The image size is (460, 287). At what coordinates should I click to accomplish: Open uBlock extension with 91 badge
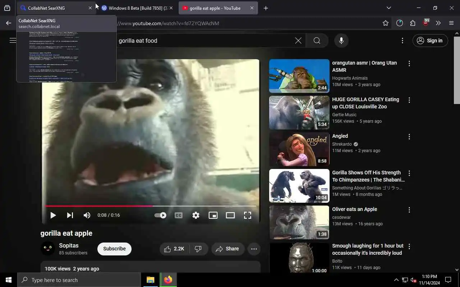[x=426, y=23]
